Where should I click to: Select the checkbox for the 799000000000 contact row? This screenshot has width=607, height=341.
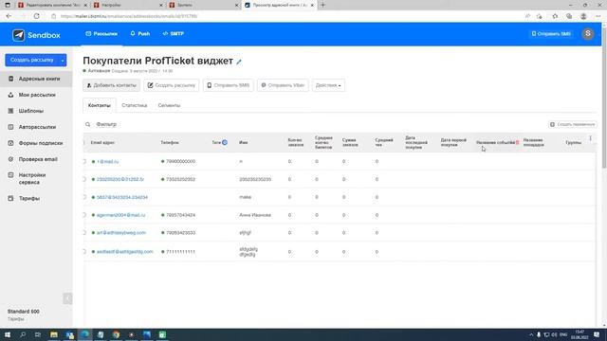84,162
